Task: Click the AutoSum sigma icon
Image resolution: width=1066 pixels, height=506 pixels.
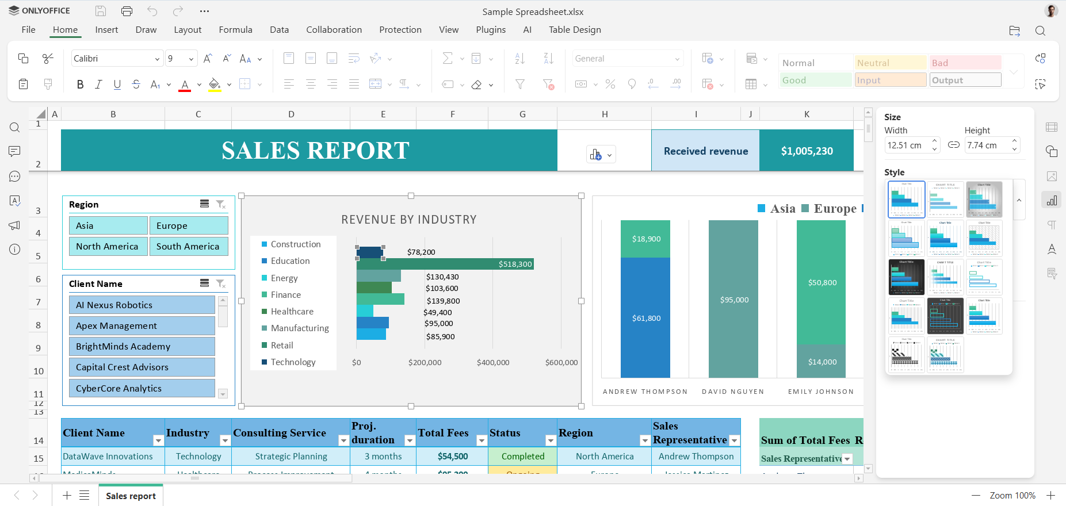Action: click(447, 58)
